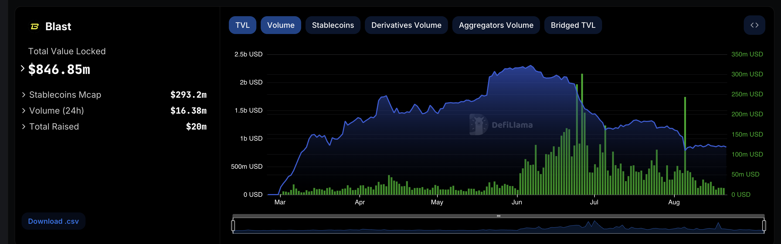Click the $20m total raised value
Screen dimensions: 781x244
pyautogui.click(x=196, y=126)
